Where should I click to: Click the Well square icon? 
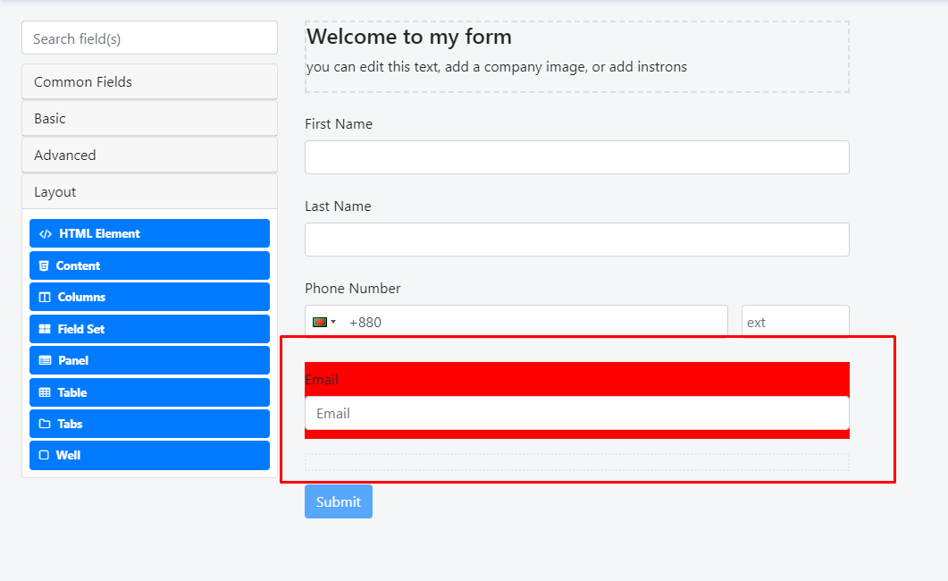[x=44, y=456]
